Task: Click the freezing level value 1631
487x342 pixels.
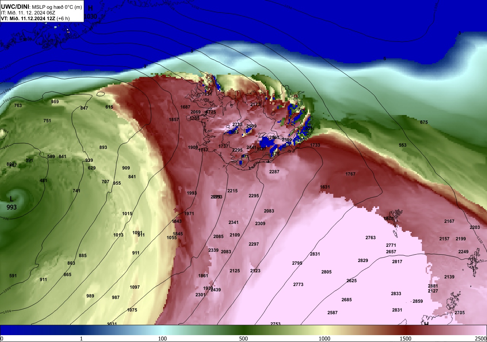Action: tap(325, 187)
